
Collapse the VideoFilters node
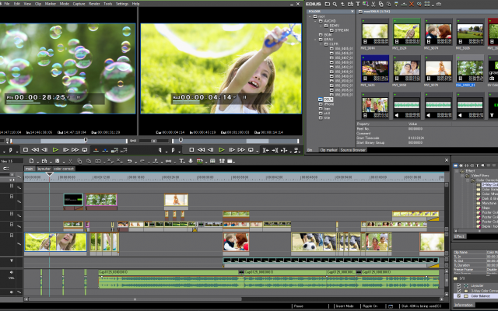click(x=462, y=176)
